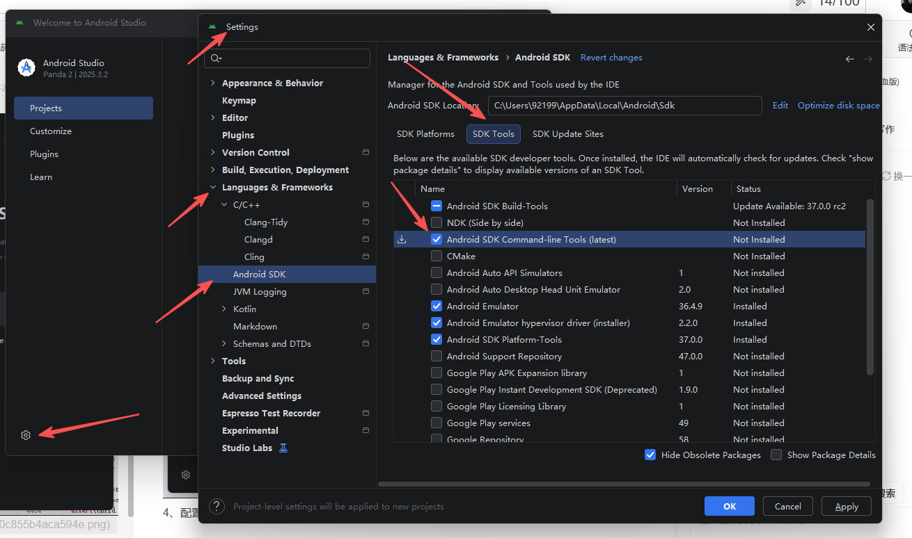Go back with the left arrow in Settings

[850, 59]
